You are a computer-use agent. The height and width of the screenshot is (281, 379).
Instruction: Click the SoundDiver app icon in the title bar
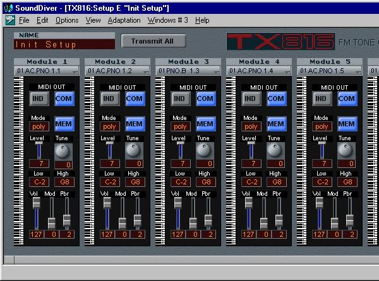8,8
